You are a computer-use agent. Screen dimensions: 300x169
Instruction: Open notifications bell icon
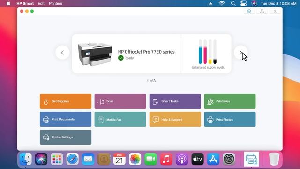click(x=262, y=11)
